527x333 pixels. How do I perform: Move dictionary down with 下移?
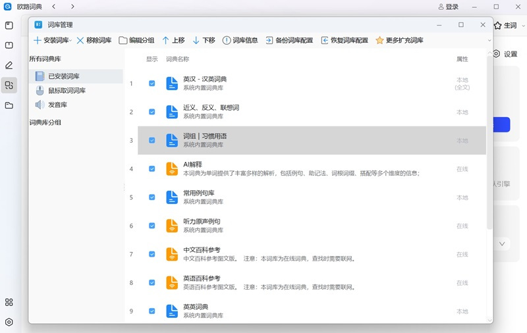(x=204, y=40)
